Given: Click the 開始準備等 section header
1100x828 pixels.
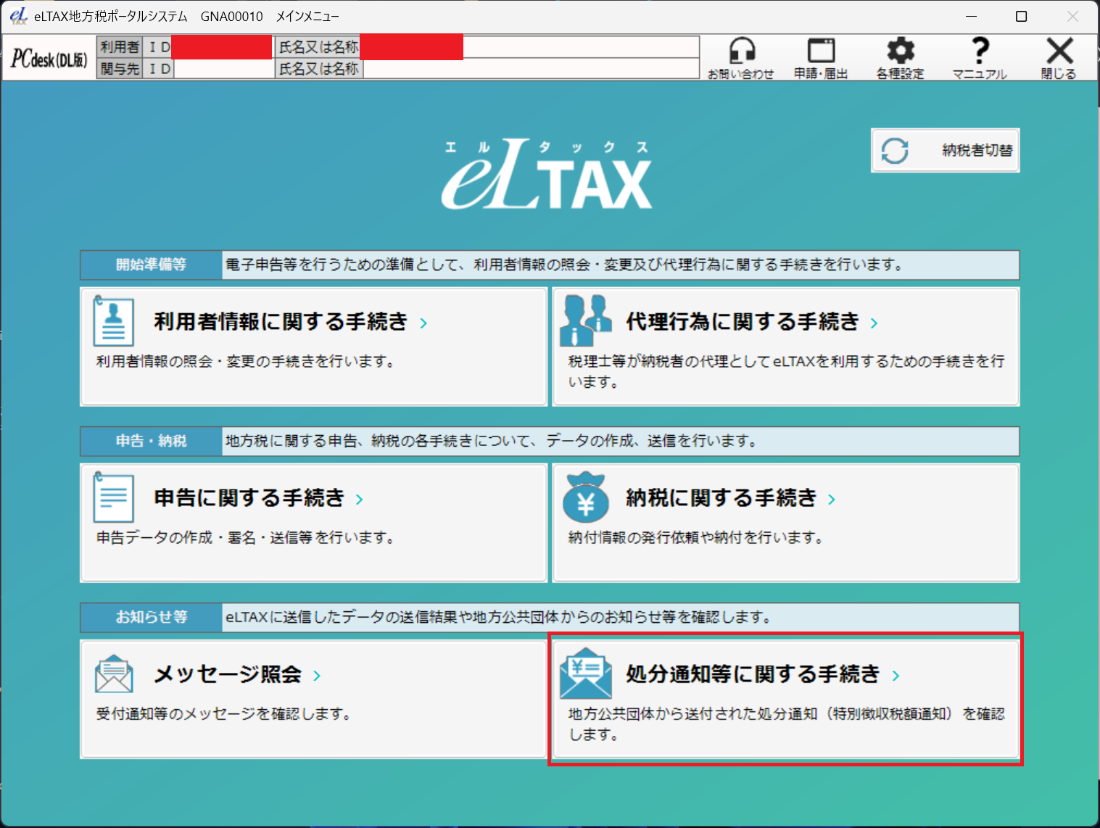Looking at the screenshot, I should pyautogui.click(x=151, y=265).
